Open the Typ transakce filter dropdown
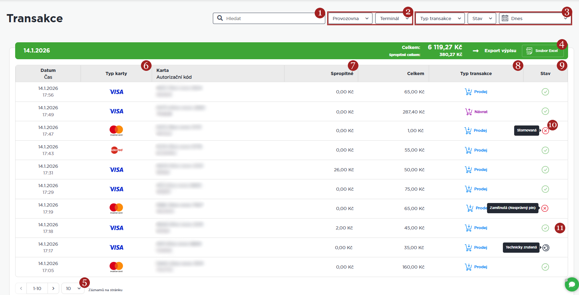This screenshot has height=295, width=579. [440, 18]
